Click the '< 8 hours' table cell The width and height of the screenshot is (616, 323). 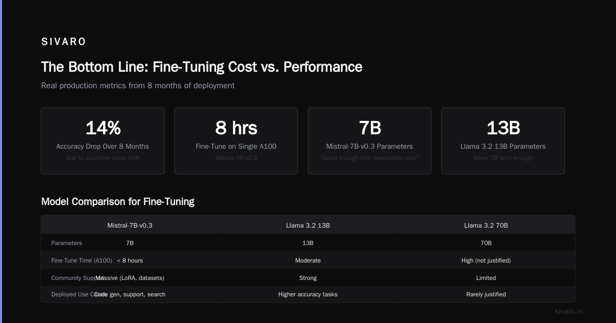tap(130, 260)
